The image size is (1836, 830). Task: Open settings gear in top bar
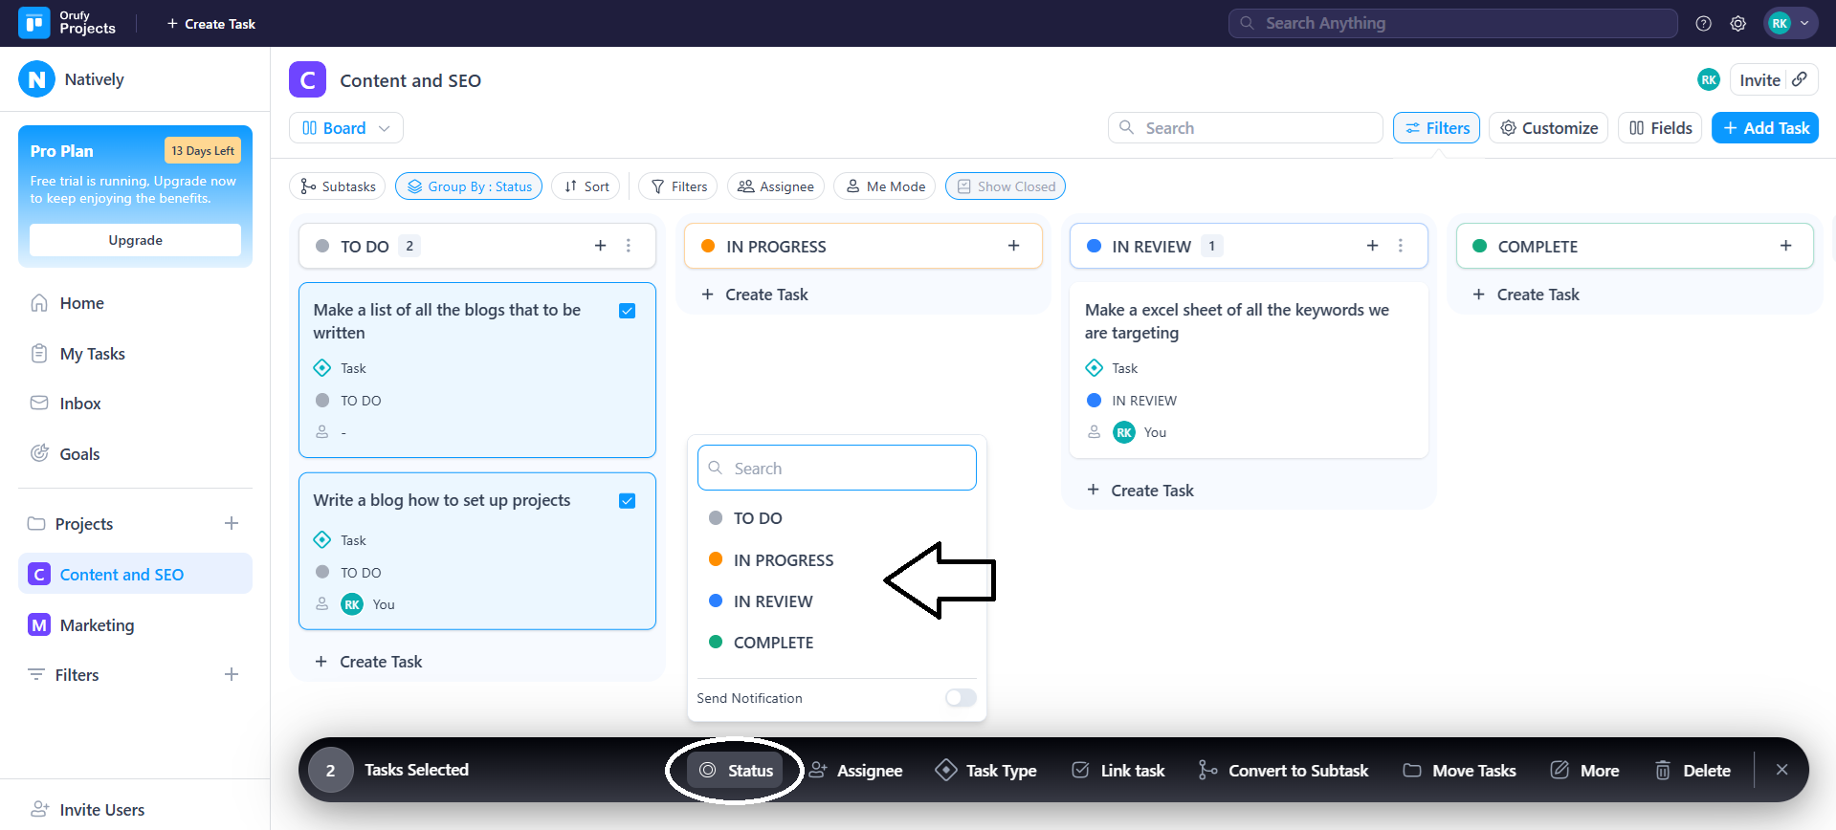pos(1737,24)
